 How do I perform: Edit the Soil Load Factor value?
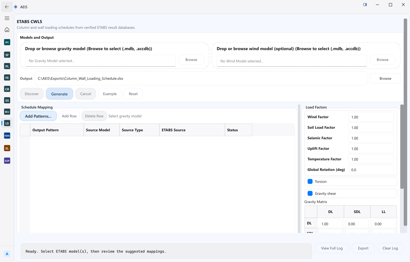point(371,128)
